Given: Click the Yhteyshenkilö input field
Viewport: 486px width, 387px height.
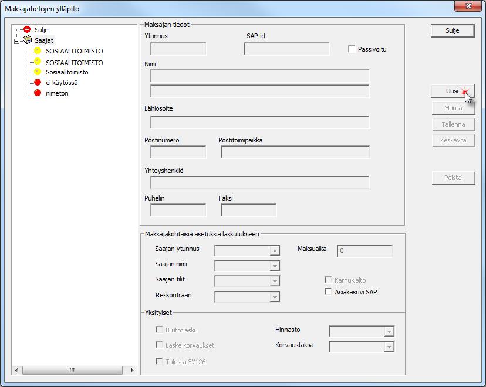Looking at the screenshot, I should pos(260,182).
